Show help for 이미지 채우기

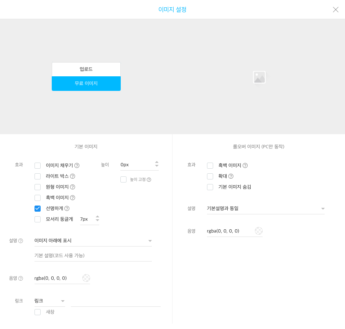77,166
